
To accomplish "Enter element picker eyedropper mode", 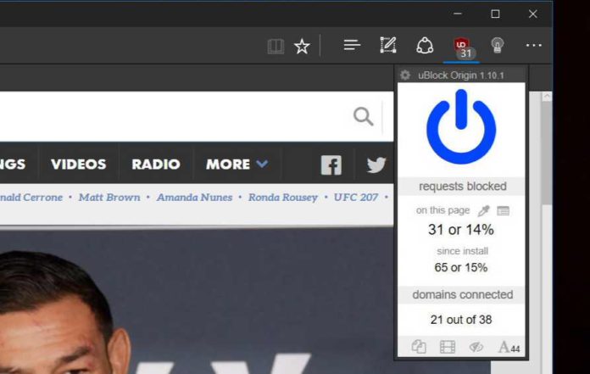I will pos(483,210).
